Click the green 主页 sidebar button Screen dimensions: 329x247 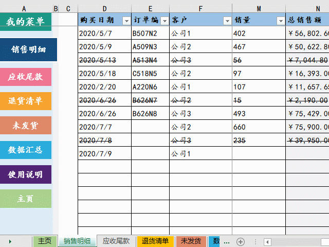click(x=26, y=199)
